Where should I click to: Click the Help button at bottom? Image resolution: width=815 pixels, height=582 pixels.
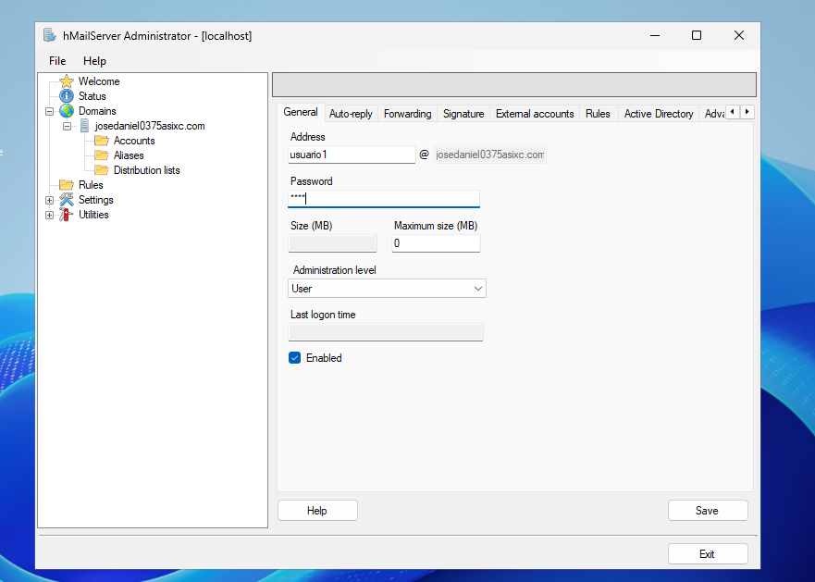point(317,511)
